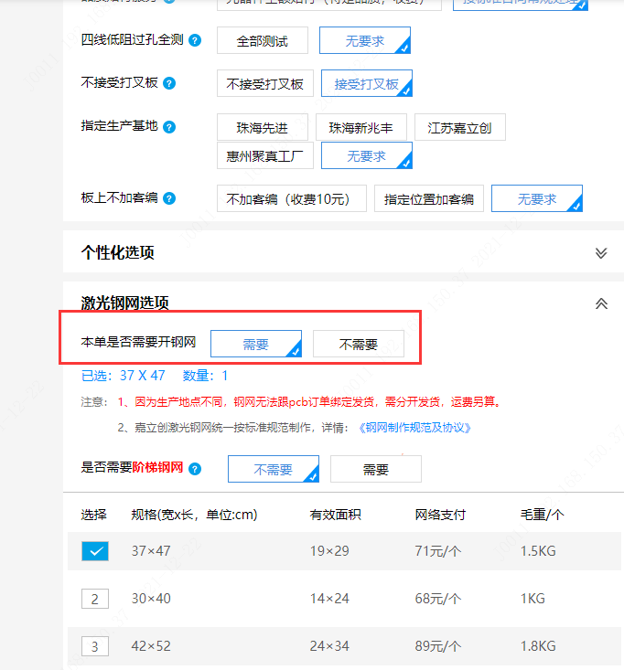Choose 不接受打叉板 option
This screenshot has width=624, height=670.
[x=265, y=84]
